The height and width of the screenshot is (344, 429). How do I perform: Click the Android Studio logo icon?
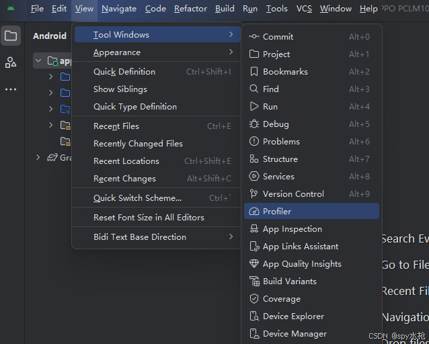[x=11, y=9]
